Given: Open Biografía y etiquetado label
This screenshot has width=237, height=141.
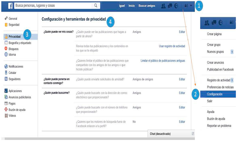Looking at the screenshot, I should tap(20, 43).
